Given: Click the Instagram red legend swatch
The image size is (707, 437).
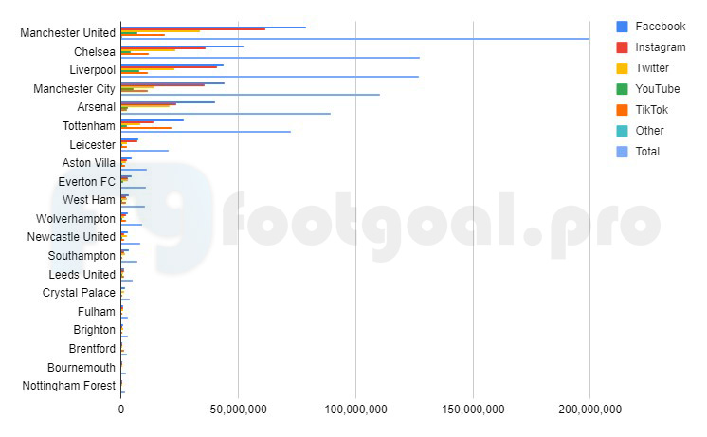Looking at the screenshot, I should (x=622, y=47).
